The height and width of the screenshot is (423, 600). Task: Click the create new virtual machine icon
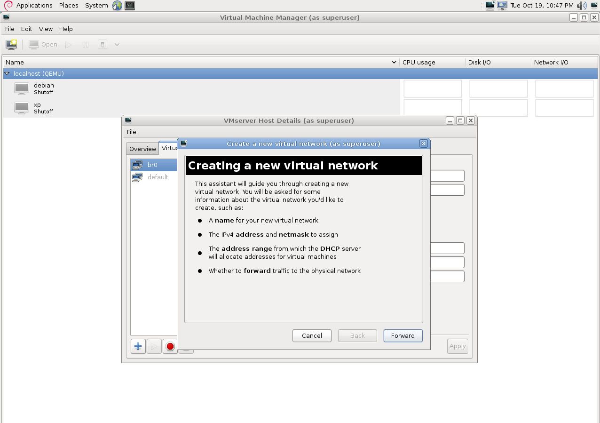(x=11, y=45)
